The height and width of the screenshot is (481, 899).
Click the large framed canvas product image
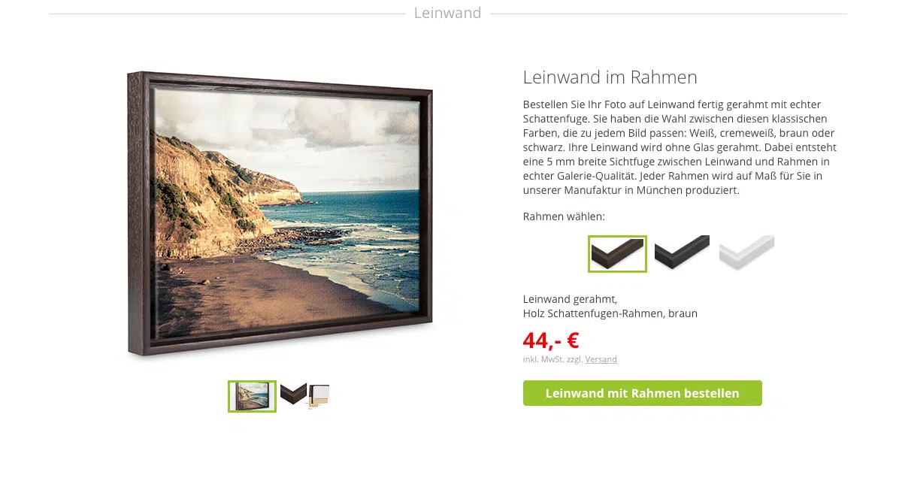pos(280,213)
